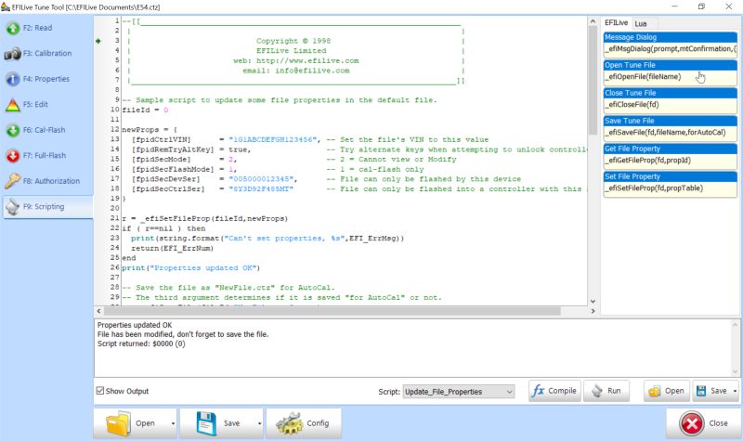Screen dimensions: 743x441
Task: Click the F2: Read green arrow icon
Action: pos(13,28)
